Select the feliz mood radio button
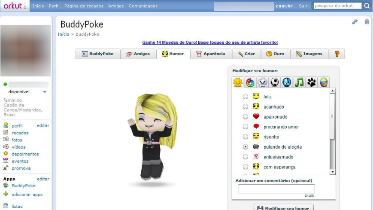Screen dimensions: 373x210 [245, 97]
